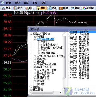Open the 资讯 menu
Image resolution: width=96 pixels, height=97 pixels.
click(x=26, y=3)
